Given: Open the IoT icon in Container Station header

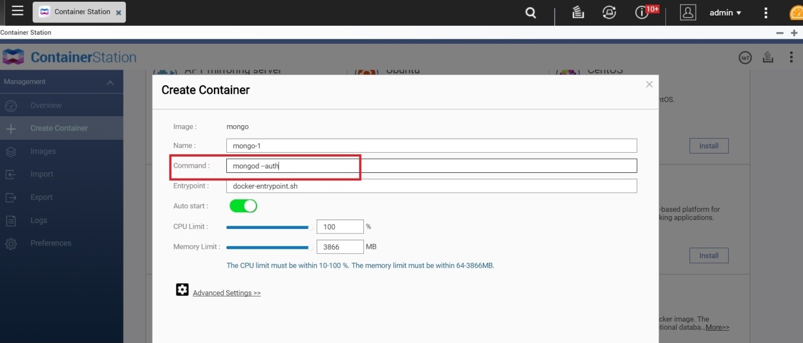Looking at the screenshot, I should tap(745, 57).
